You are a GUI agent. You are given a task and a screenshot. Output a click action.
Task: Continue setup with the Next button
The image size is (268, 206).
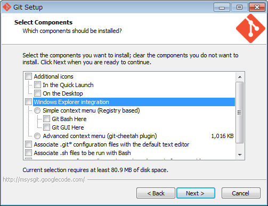pos(196,193)
